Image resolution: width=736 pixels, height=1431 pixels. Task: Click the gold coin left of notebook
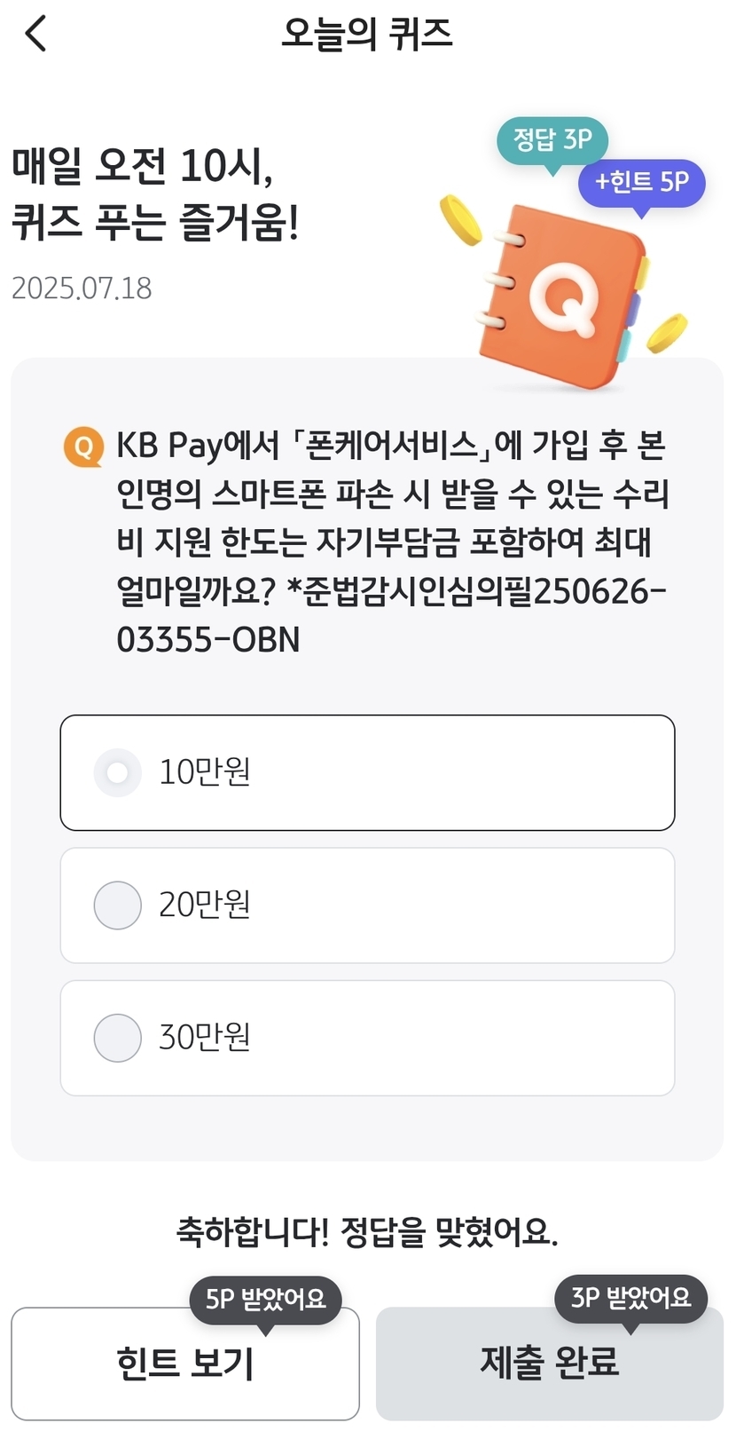[460, 218]
